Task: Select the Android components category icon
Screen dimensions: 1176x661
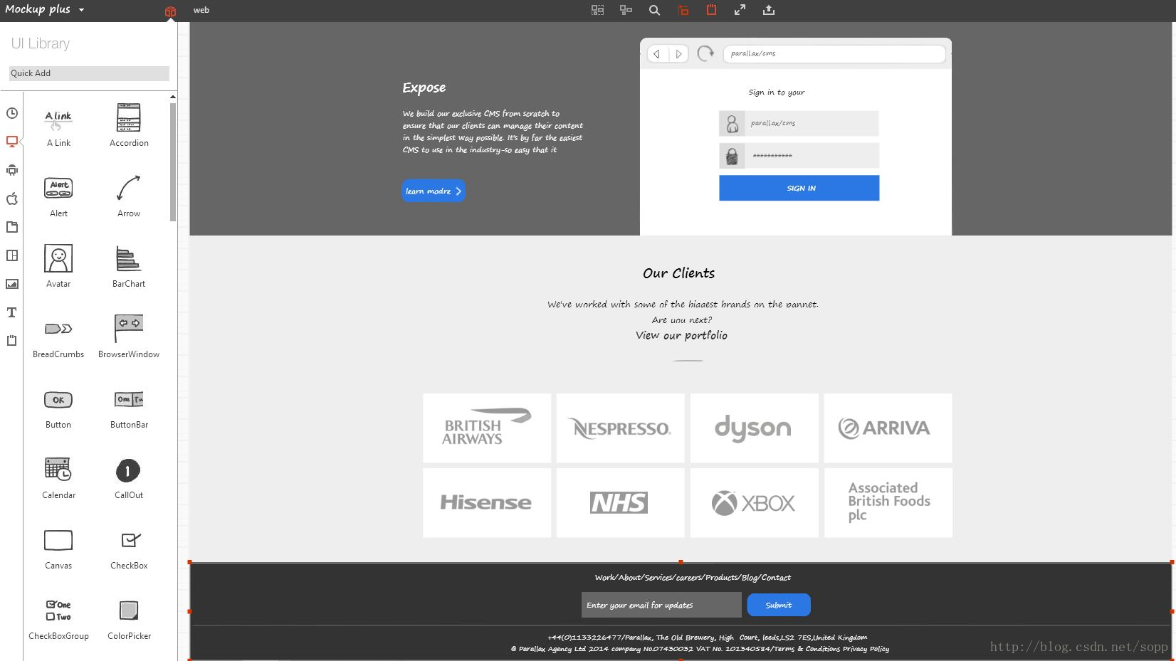Action: click(x=12, y=170)
